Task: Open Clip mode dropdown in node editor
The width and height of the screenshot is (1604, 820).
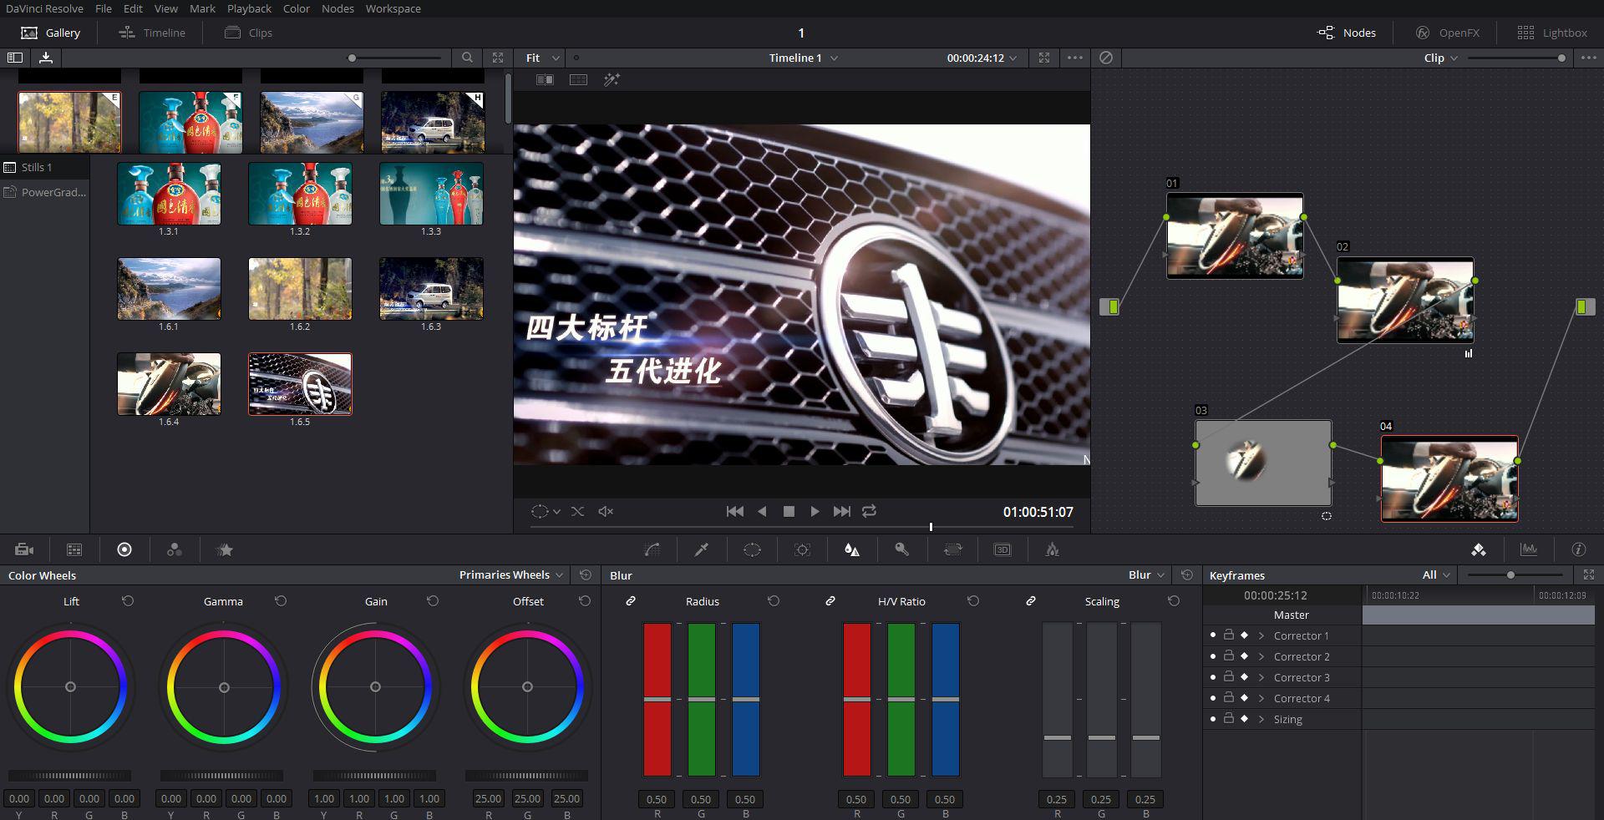Action: (1441, 58)
